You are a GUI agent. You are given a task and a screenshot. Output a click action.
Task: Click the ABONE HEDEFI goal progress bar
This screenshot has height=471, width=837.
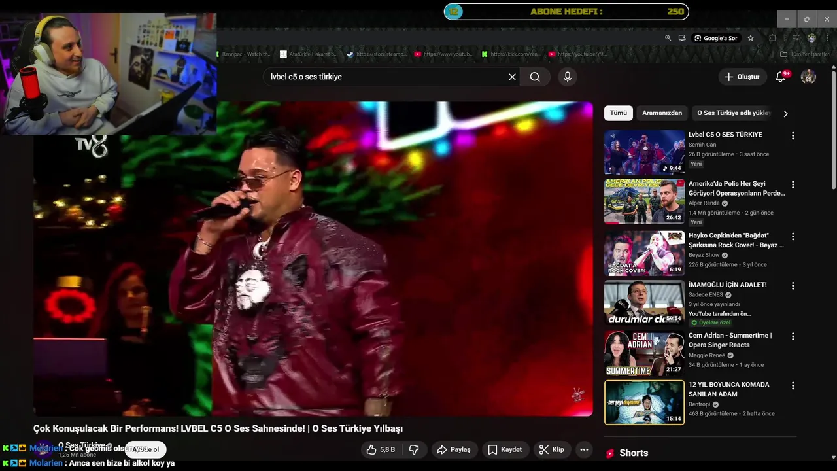pos(566,11)
